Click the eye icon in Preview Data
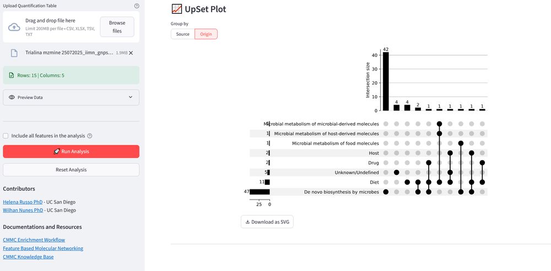Image resolution: width=551 pixels, height=271 pixels. coord(12,97)
